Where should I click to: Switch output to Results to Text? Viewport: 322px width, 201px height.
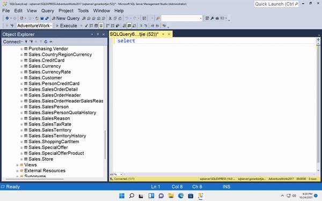[125, 26]
